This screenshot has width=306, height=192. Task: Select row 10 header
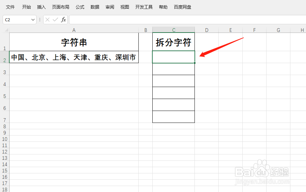[5, 139]
